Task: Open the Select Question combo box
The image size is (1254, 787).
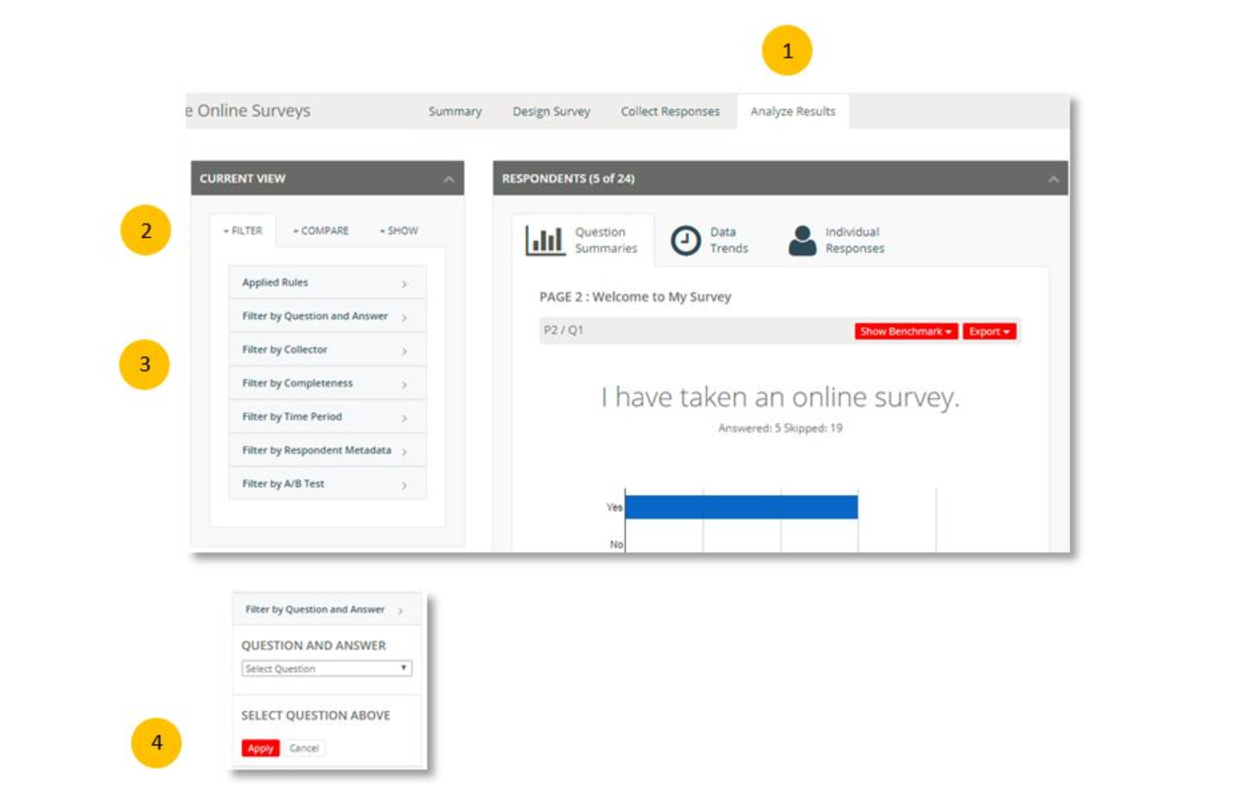Action: click(326, 669)
